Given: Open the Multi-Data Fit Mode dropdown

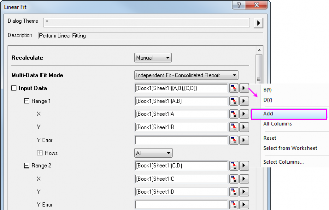Looking at the screenshot, I should [186, 75].
